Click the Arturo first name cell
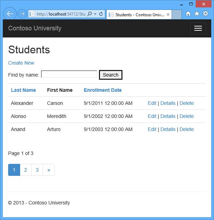214x220 pixels. 54,129
